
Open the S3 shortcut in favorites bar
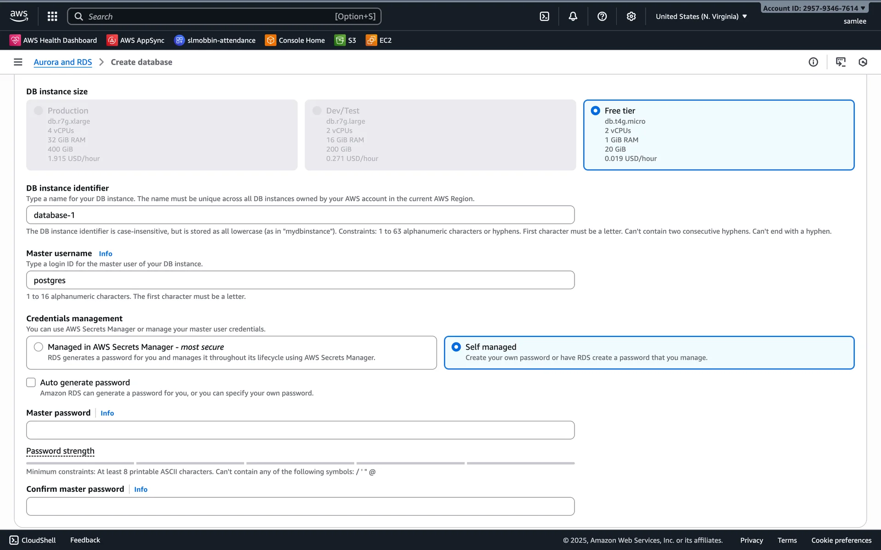point(346,40)
